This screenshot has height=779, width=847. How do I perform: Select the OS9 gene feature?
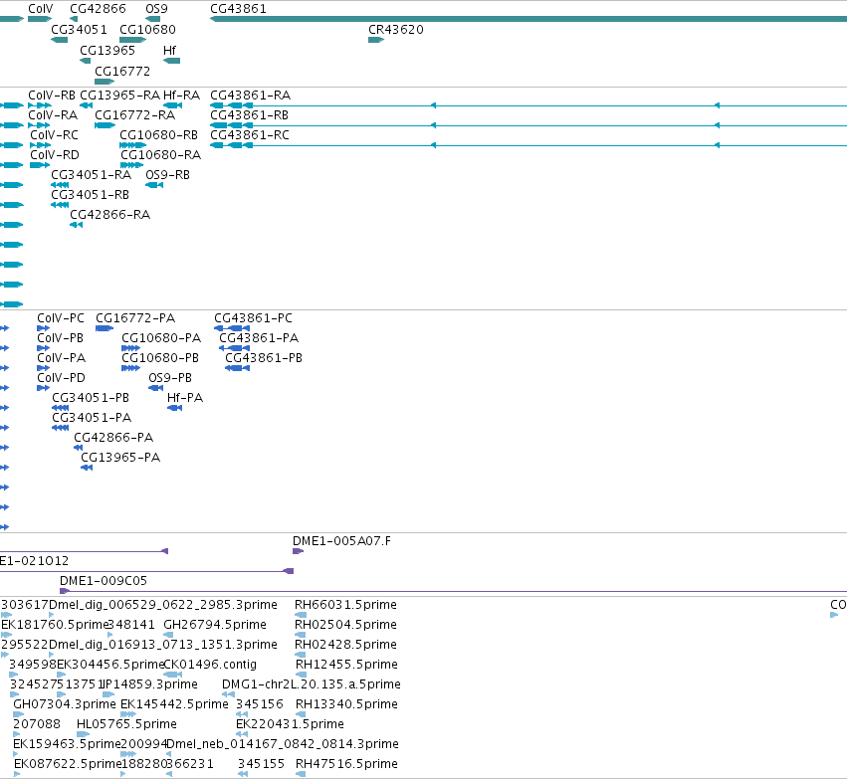click(153, 19)
